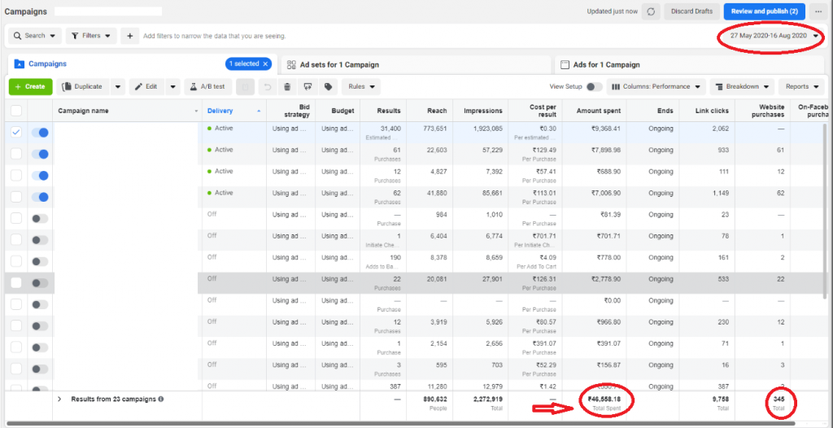Open the Reports dropdown
This screenshot has height=428, width=833.
[801, 87]
